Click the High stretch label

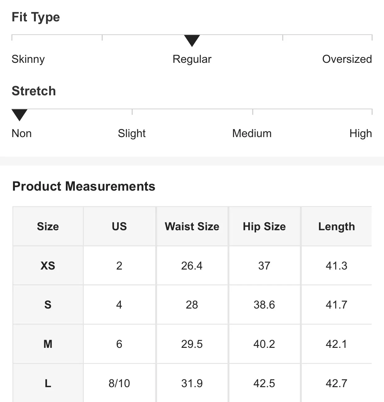[x=361, y=133]
